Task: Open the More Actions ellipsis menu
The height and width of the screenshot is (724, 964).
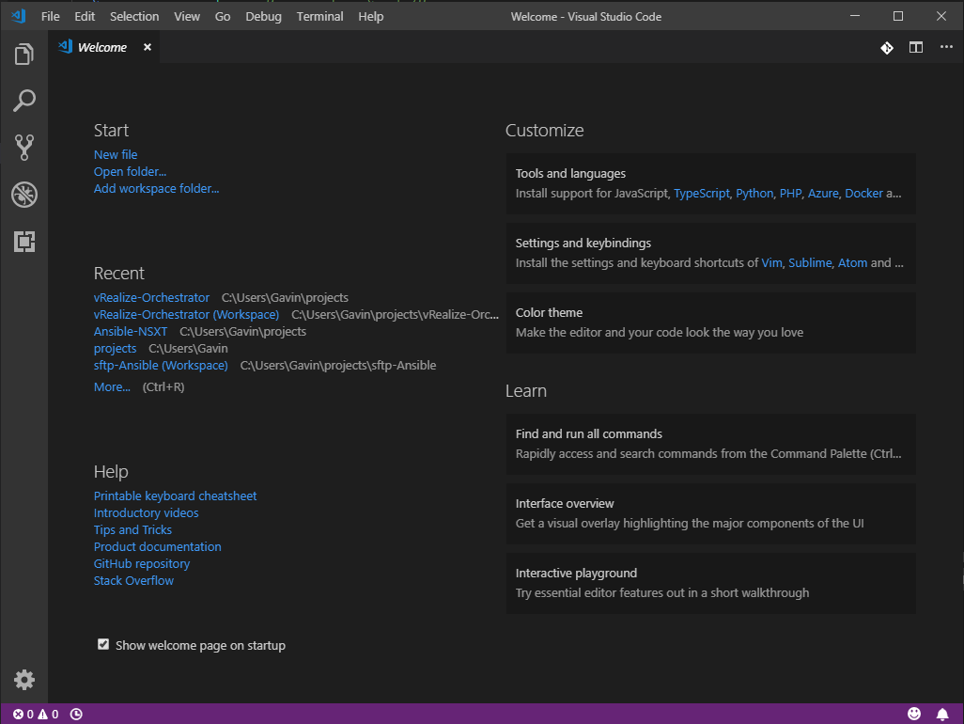Action: (946, 47)
